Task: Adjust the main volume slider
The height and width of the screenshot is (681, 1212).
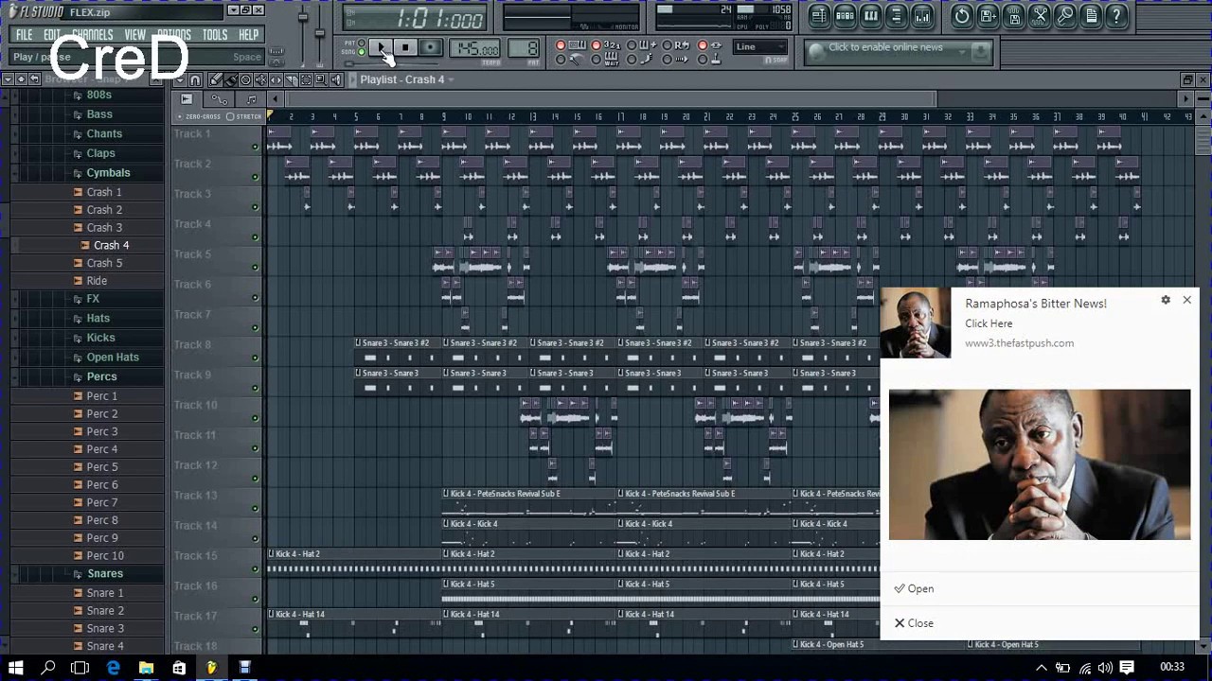Action: pos(303,17)
